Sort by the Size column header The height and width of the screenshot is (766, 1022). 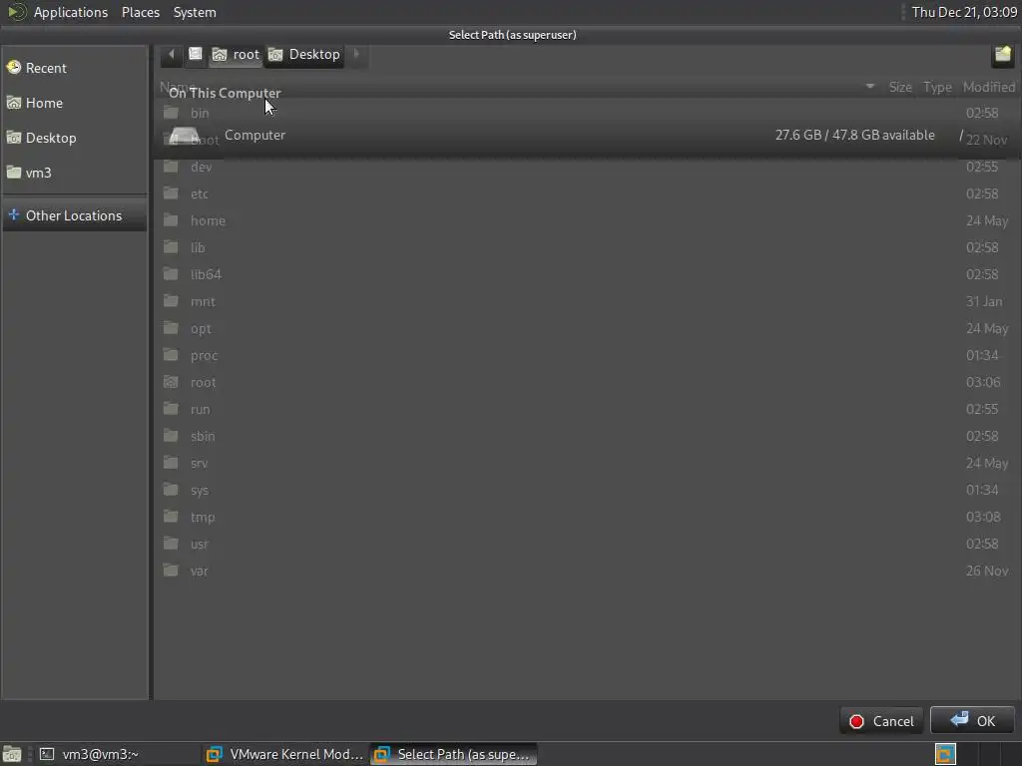[900, 88]
